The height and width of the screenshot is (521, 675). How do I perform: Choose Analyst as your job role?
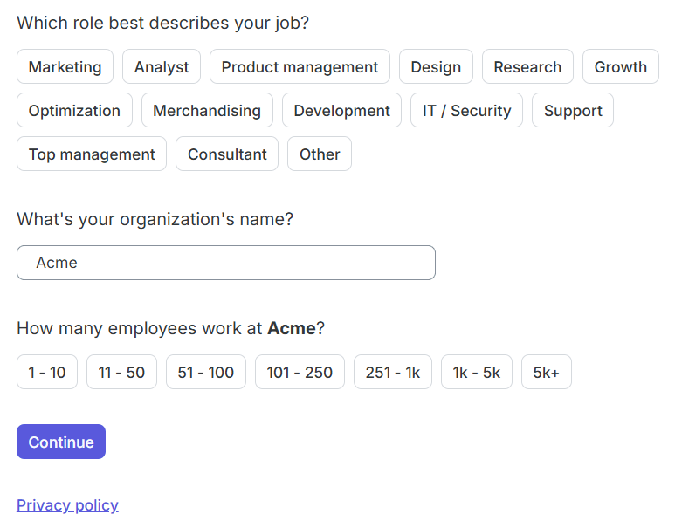pos(162,66)
